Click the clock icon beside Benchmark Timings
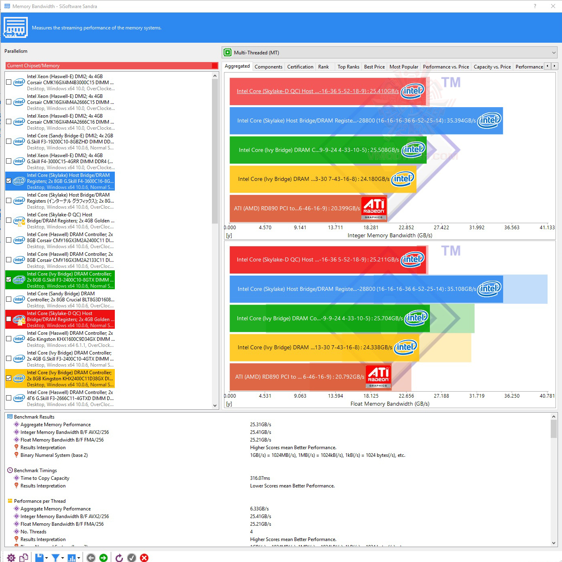This screenshot has height=562, width=562. pos(10,470)
